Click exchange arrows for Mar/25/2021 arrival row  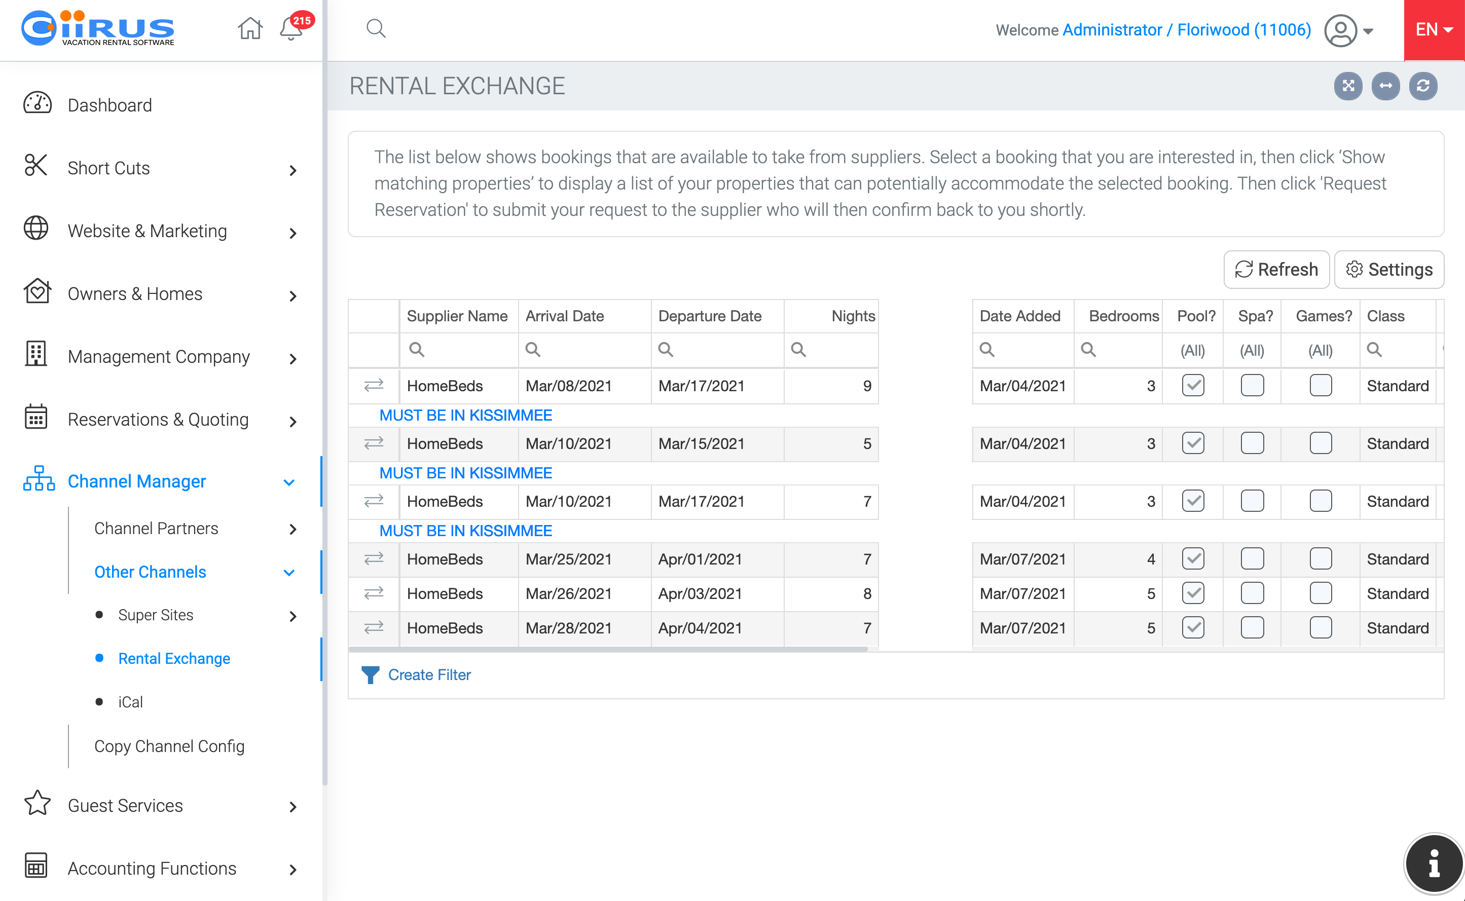[x=374, y=559]
